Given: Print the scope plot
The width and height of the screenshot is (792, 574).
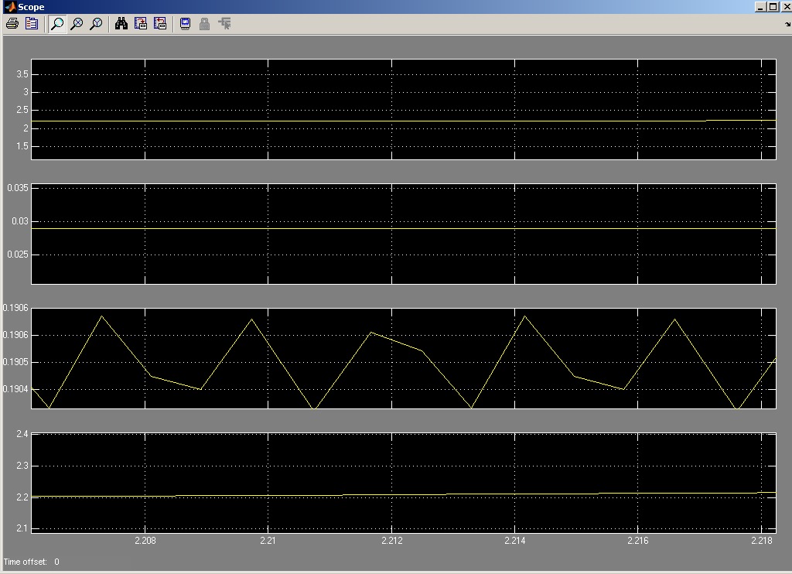Looking at the screenshot, I should (12, 24).
